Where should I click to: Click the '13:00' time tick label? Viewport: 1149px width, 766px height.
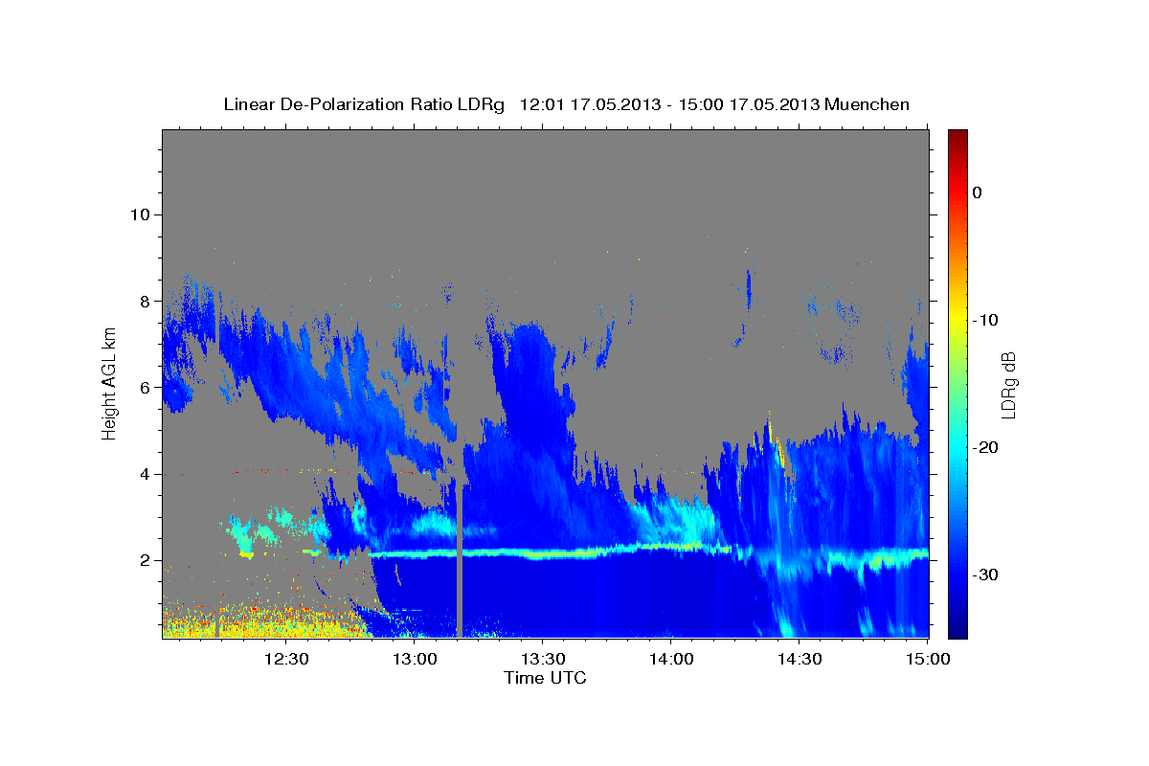[x=414, y=659]
